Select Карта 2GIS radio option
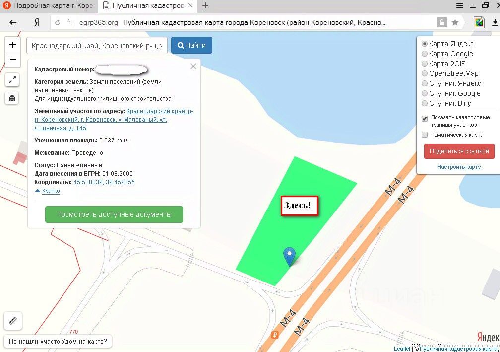 pyautogui.click(x=425, y=64)
